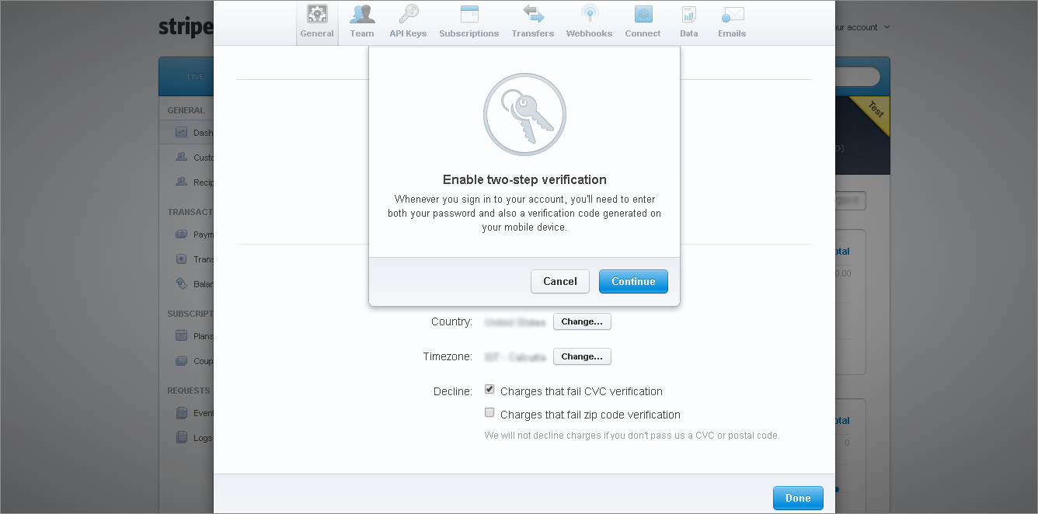Switch to the Emails tab label
This screenshot has width=1038, height=514.
click(x=732, y=33)
